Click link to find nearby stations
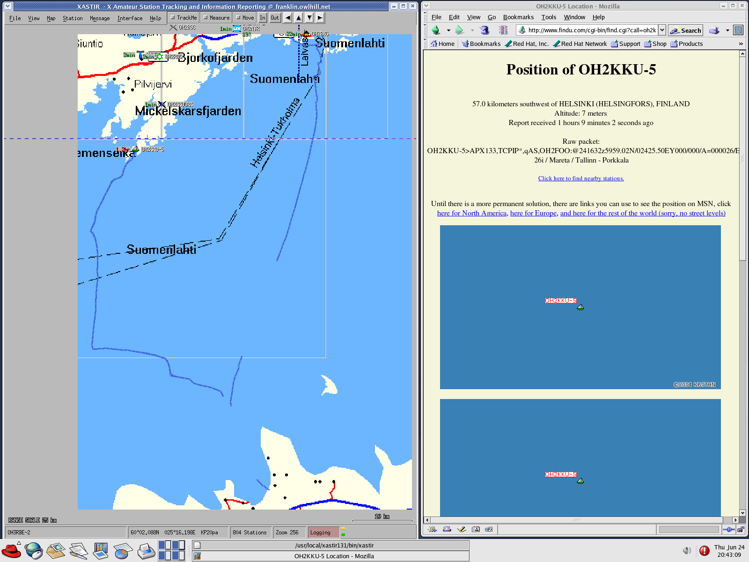The height and width of the screenshot is (562, 749). tap(581, 178)
